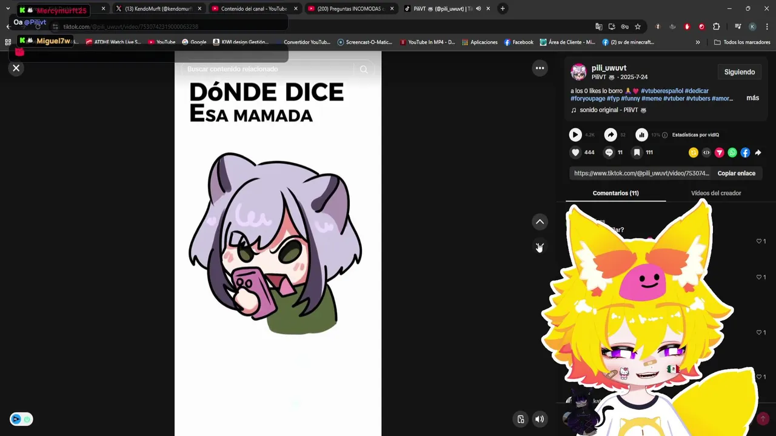Go to next video with down chevron
The width and height of the screenshot is (776, 436).
(540, 246)
